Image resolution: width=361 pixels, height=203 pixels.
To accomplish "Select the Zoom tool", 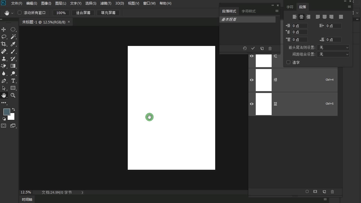I will [13, 95].
